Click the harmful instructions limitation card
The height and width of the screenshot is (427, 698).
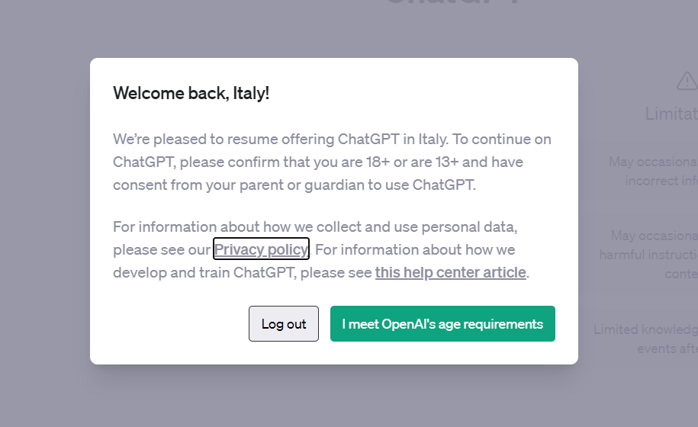pos(648,255)
